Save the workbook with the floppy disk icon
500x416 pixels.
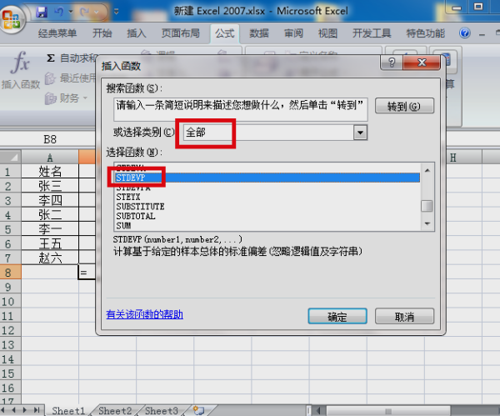tap(42, 13)
